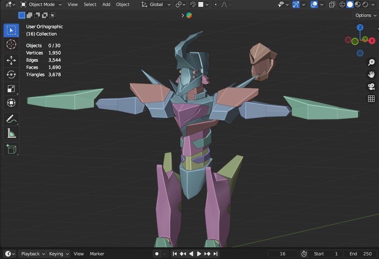379x259 pixels.
Task: Open the timeline Marker menu
Action: tap(97, 254)
